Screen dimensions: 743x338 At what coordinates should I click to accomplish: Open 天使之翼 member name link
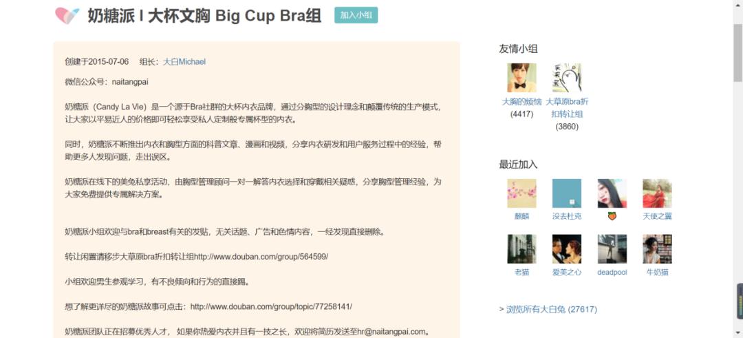pos(657,216)
